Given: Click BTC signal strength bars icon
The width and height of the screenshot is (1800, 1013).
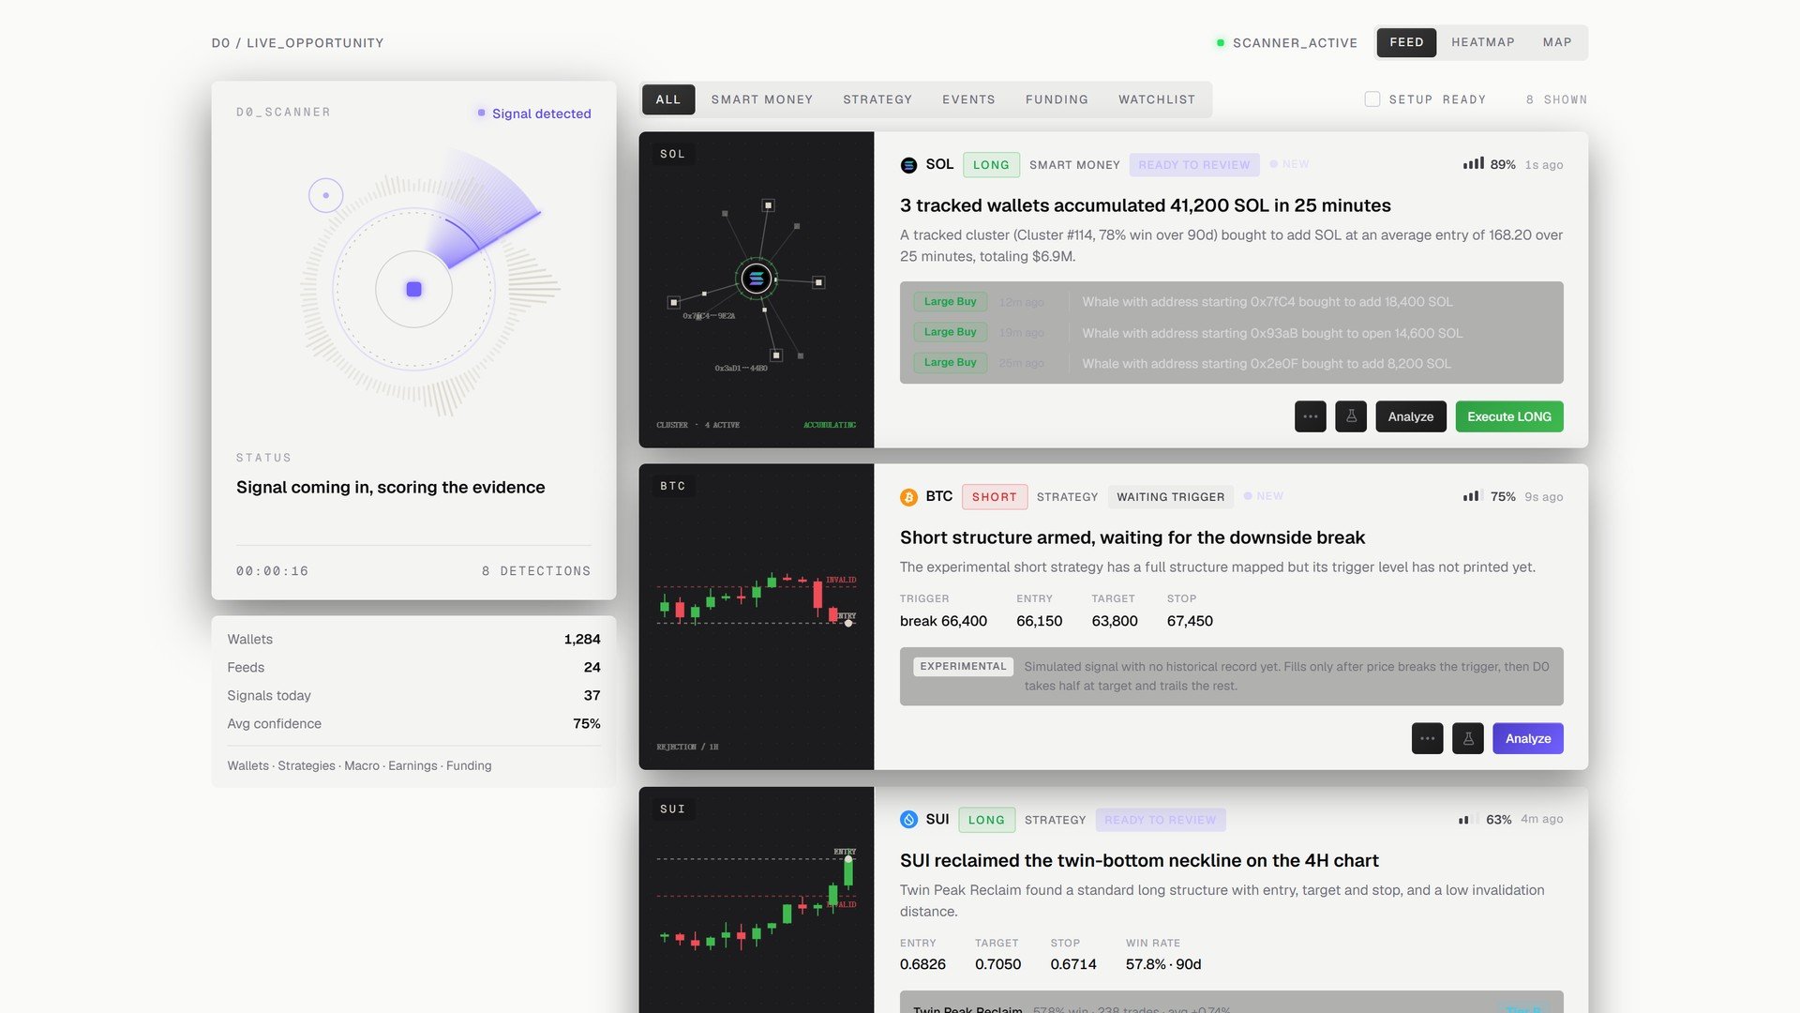Looking at the screenshot, I should (x=1472, y=496).
